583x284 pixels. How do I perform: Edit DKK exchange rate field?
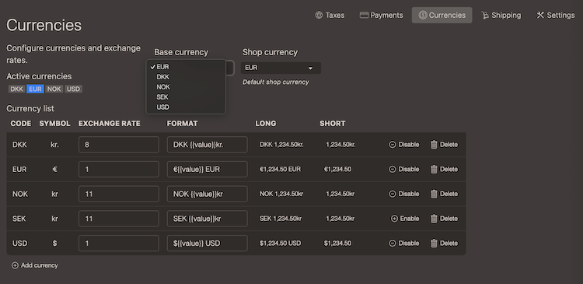[119, 145]
